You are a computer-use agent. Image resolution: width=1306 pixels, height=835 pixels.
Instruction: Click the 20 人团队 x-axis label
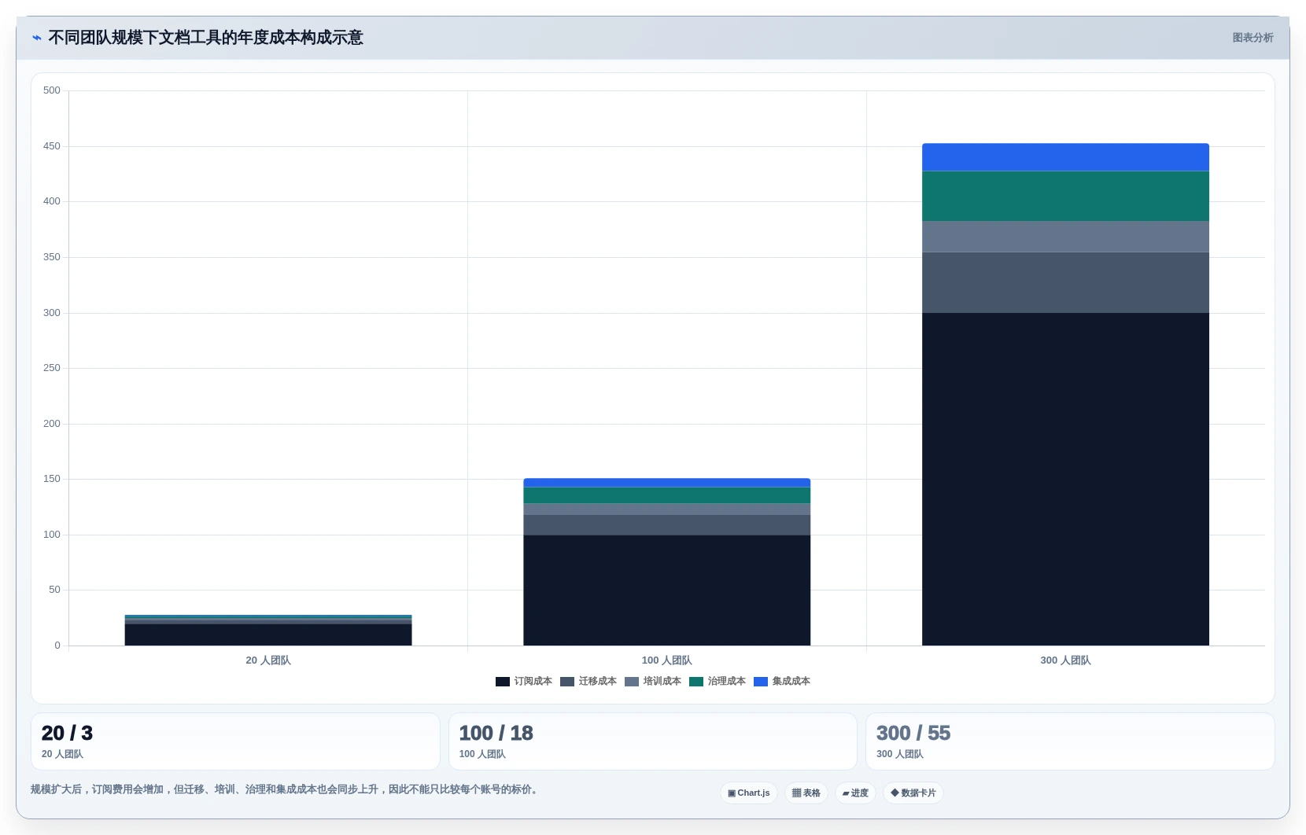point(268,660)
